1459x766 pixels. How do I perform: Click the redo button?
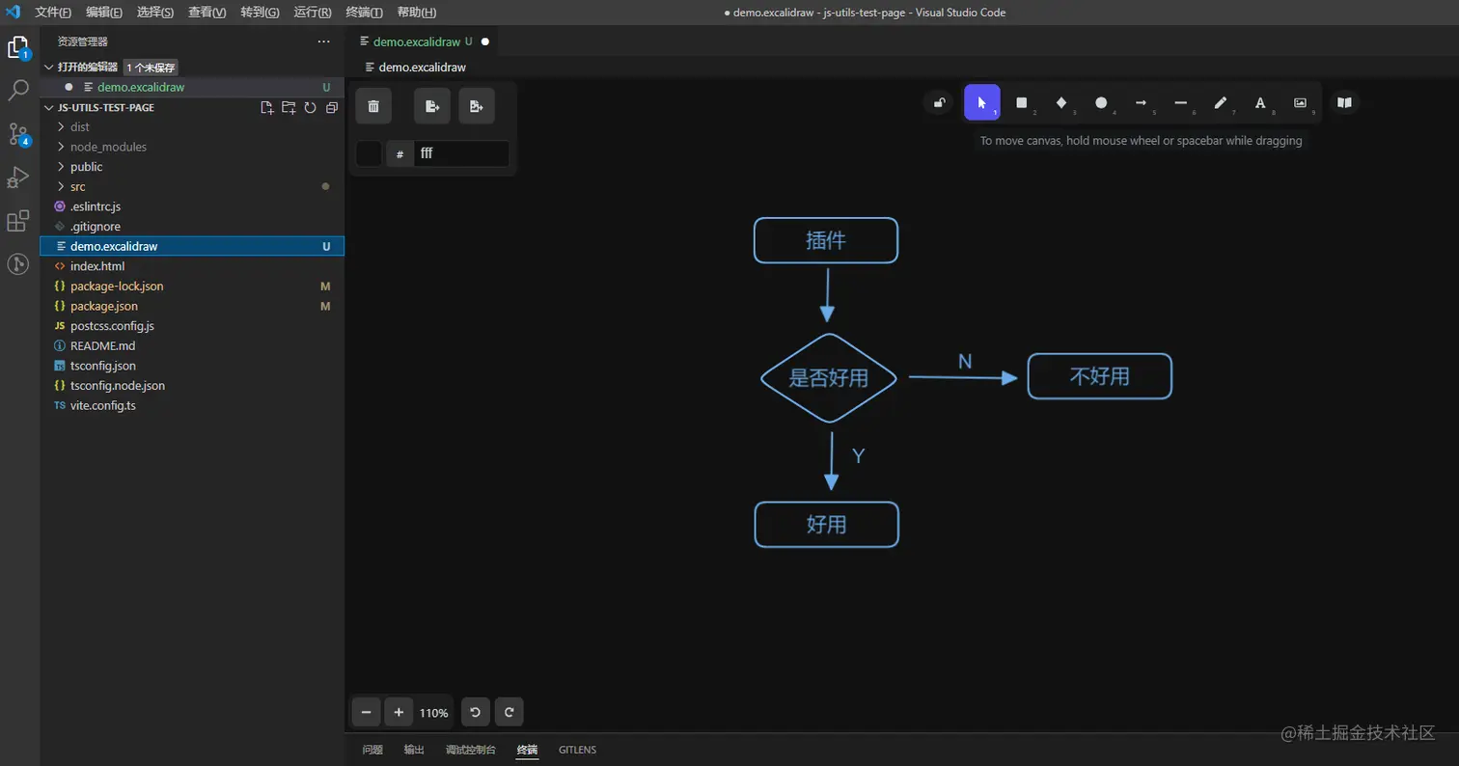click(x=509, y=712)
